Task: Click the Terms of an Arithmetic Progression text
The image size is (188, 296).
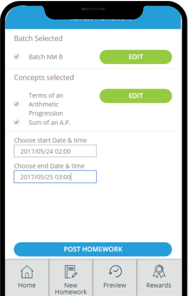Action: (46, 104)
